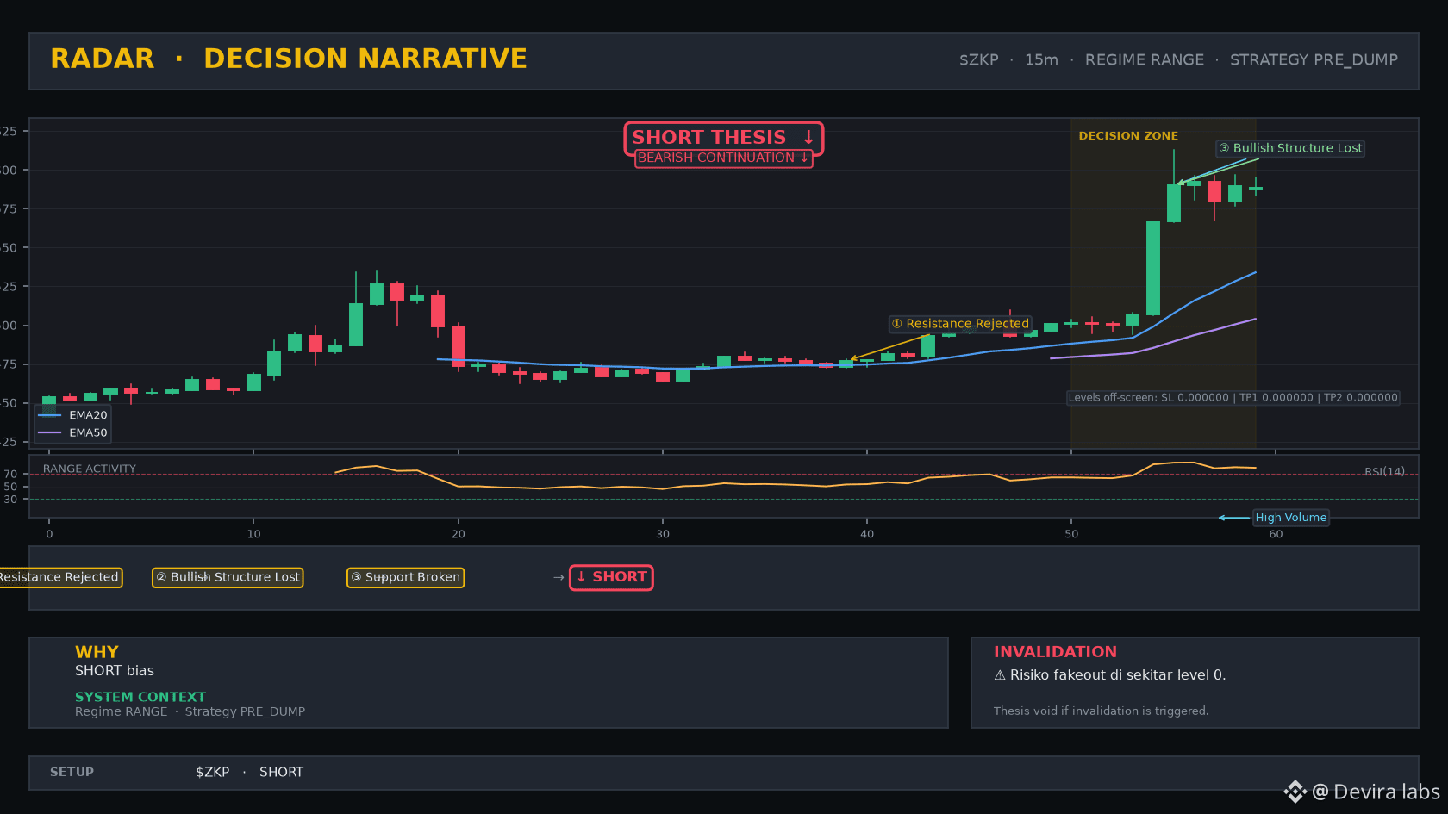Screen dimensions: 1448x814
Task: Click the RANGE ACTIVITY label
Action: point(90,469)
